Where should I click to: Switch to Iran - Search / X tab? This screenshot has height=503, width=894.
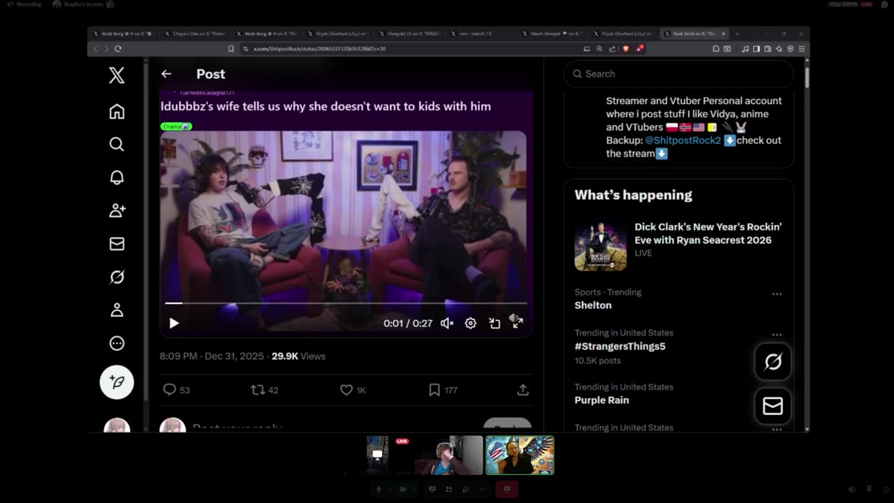(481, 34)
